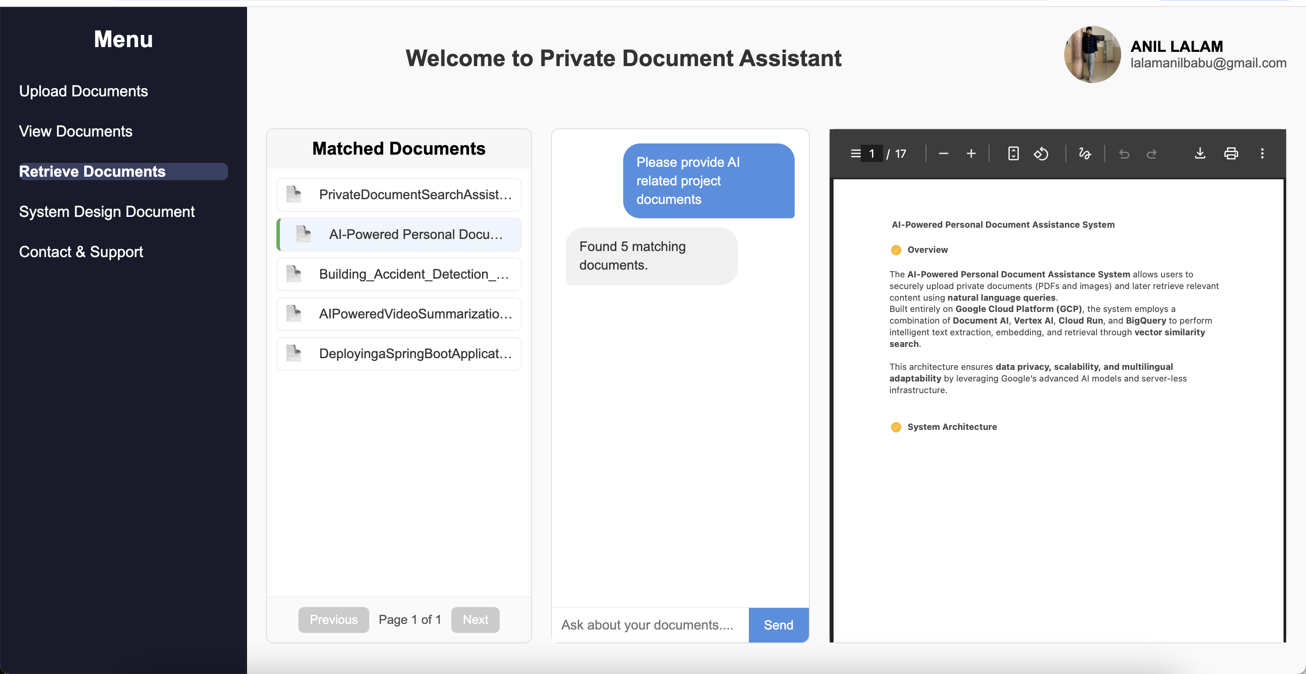Open Upload Documents from the menu

pos(83,91)
